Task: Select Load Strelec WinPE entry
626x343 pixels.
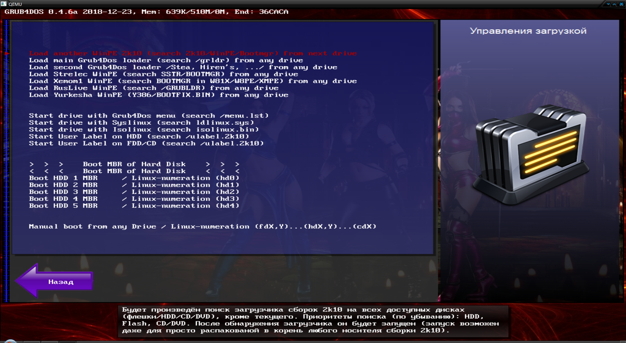Action: click(164, 74)
